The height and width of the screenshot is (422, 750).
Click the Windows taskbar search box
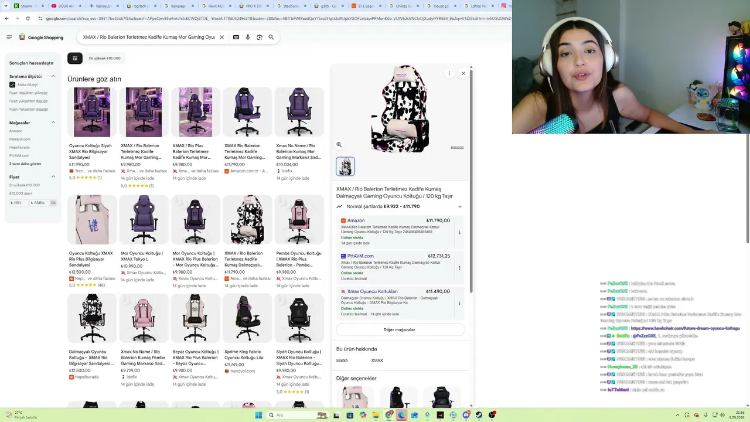(x=297, y=415)
